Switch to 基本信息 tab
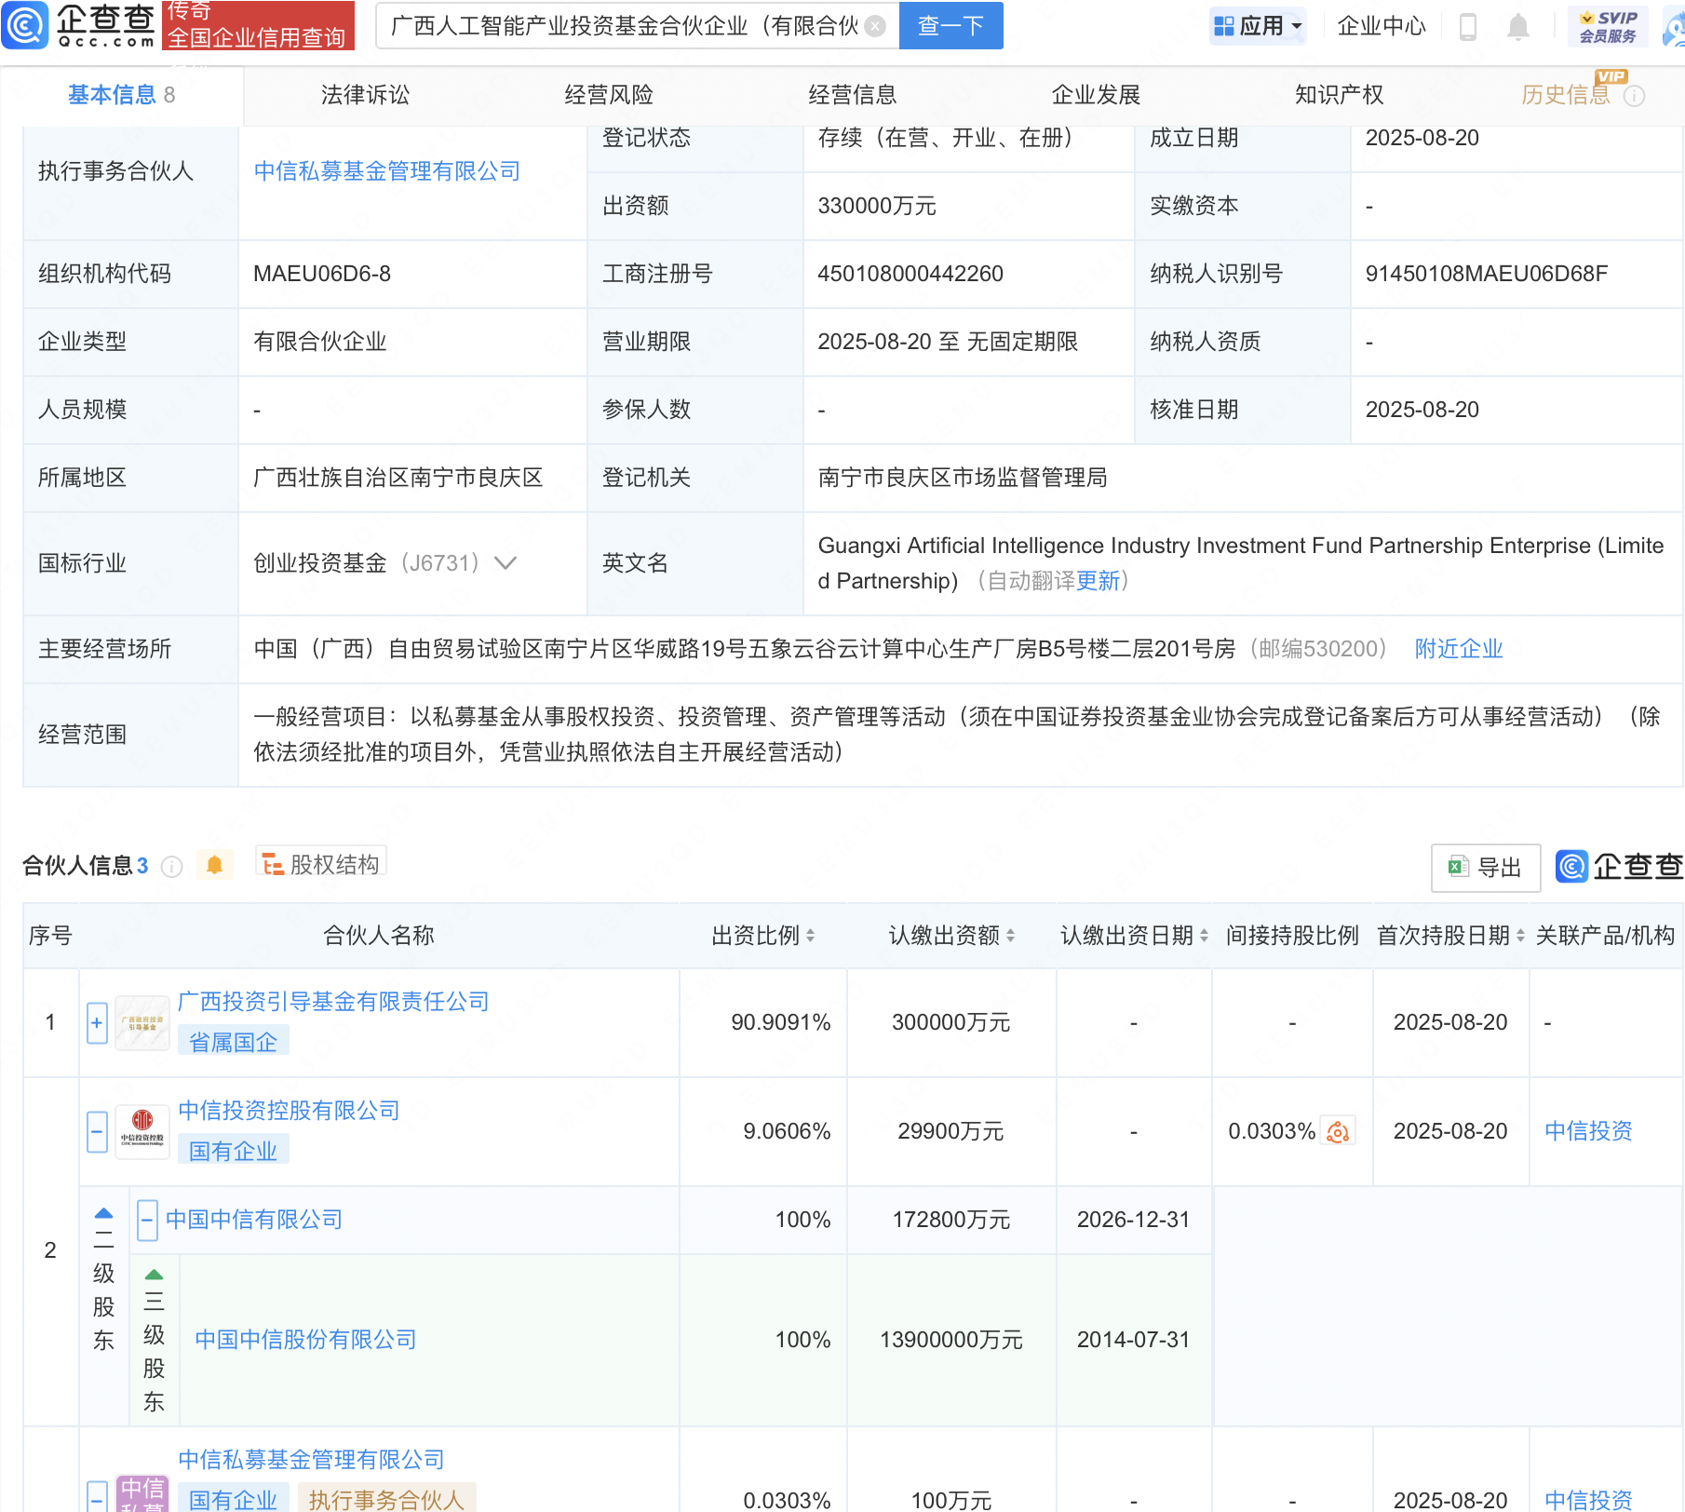 121,95
